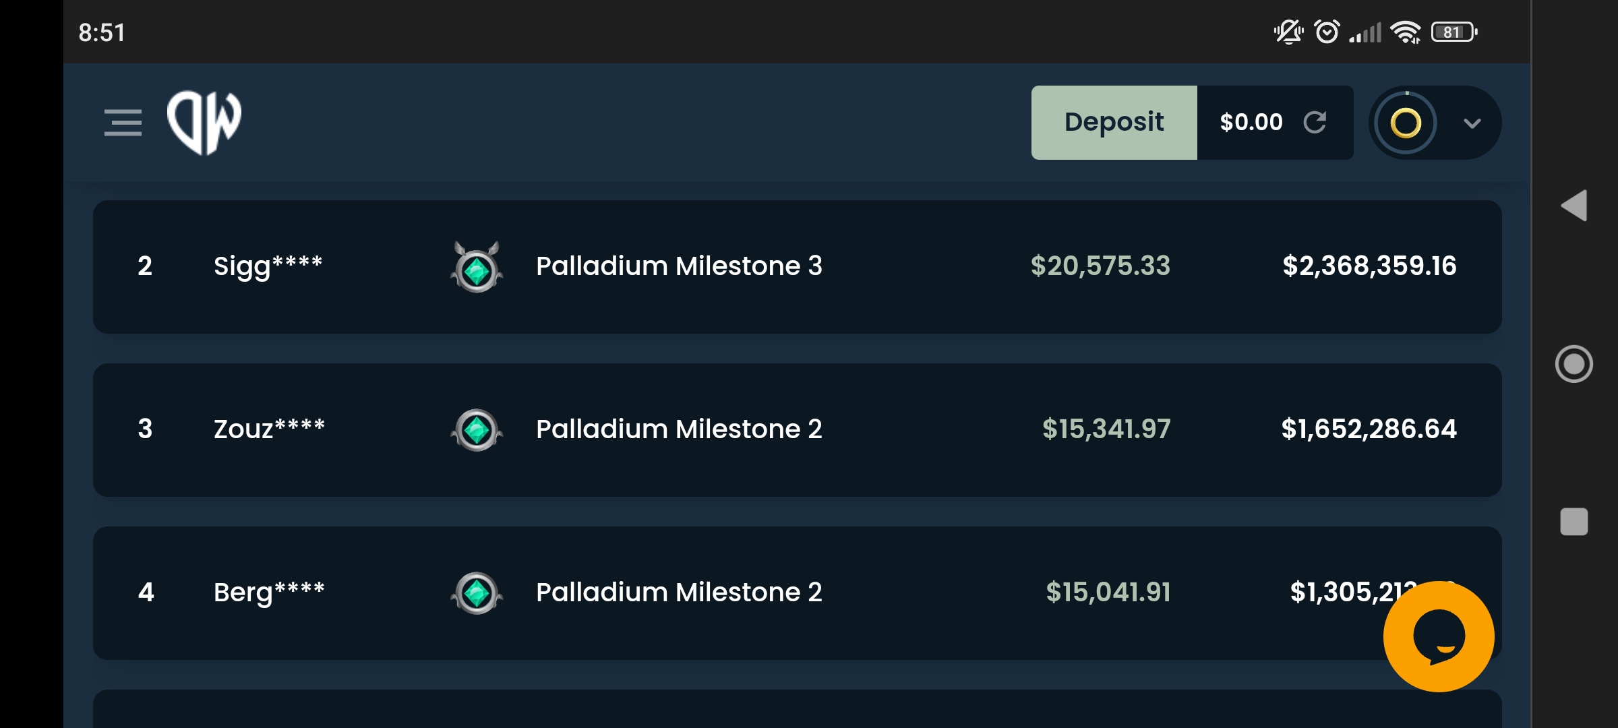
Task: Refresh the balance with circular arrow icon
Action: pyautogui.click(x=1315, y=122)
